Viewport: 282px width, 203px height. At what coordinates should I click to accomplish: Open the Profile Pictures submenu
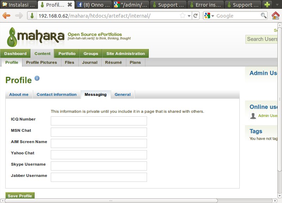(41, 62)
